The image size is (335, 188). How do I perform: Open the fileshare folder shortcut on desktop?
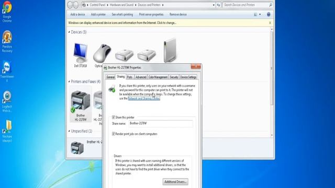(7, 131)
